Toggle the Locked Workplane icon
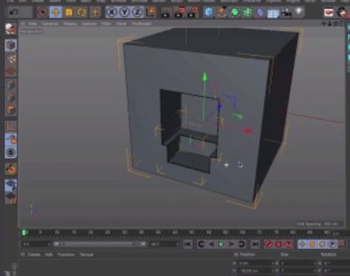 (10, 185)
